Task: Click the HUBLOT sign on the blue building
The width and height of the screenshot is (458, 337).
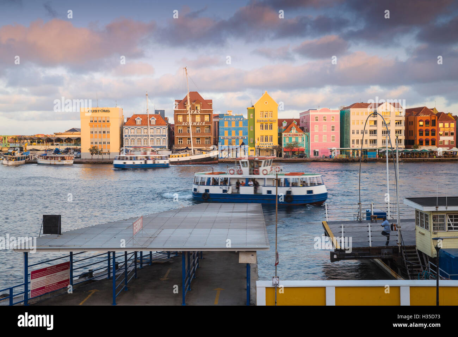Action: (233, 119)
